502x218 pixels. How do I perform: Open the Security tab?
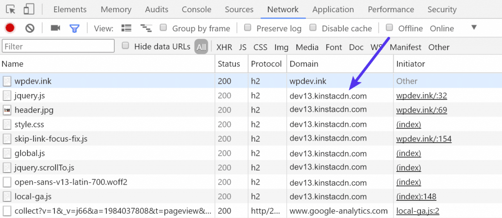[442, 10]
